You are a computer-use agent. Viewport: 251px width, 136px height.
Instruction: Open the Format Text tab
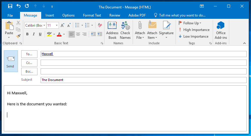tap(92, 15)
